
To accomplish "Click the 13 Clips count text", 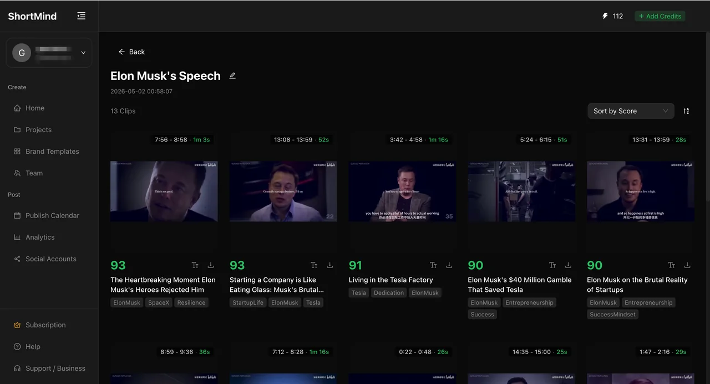I will [123, 111].
